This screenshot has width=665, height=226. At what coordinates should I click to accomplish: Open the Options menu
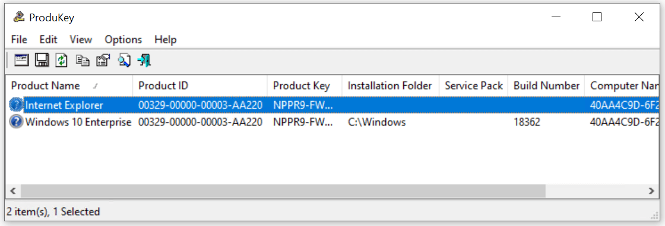tap(123, 40)
